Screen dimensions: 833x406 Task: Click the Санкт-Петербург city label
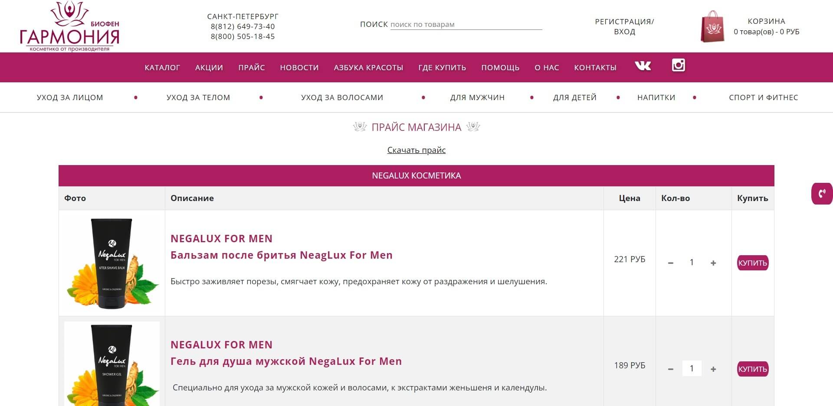click(243, 16)
